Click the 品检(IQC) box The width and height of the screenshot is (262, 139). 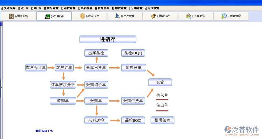[133, 120]
